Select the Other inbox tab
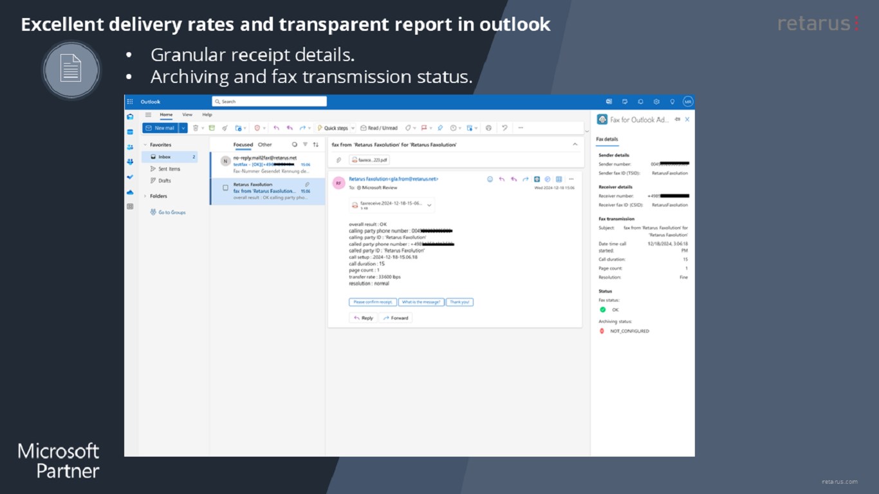This screenshot has height=494, width=879. [x=265, y=145]
